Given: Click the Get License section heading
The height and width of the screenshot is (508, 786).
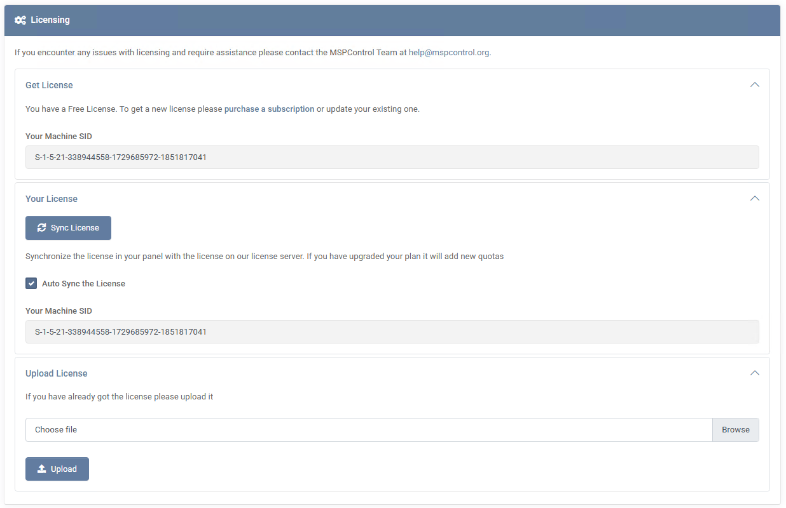Looking at the screenshot, I should tap(49, 85).
